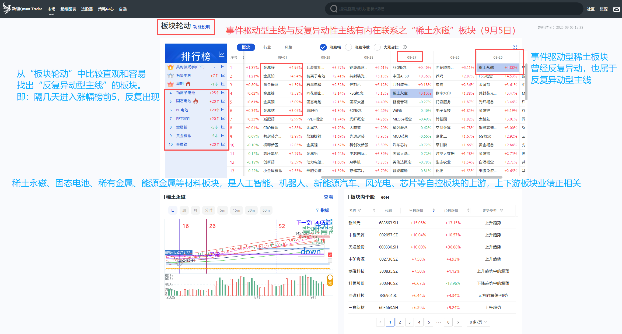Image resolution: width=622 pixels, height=334 pixels.
Task: Open the mail inbox icon
Action: pyautogui.click(x=616, y=9)
